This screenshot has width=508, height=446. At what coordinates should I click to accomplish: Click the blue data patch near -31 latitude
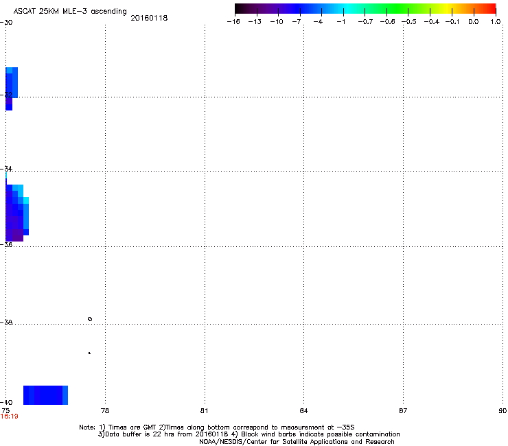[x=12, y=89]
